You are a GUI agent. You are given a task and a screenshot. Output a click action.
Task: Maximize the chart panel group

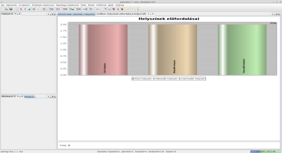tap(277, 14)
